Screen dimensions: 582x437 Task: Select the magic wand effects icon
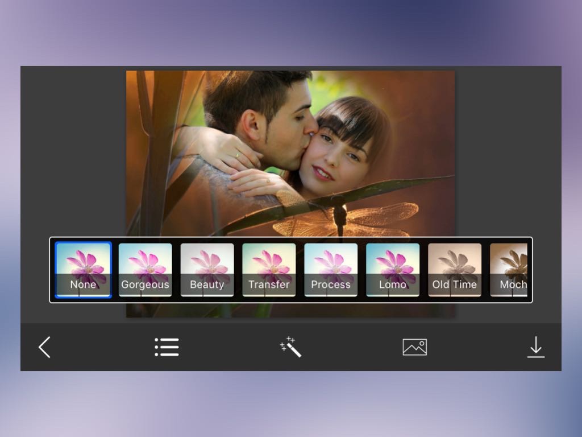click(x=290, y=347)
